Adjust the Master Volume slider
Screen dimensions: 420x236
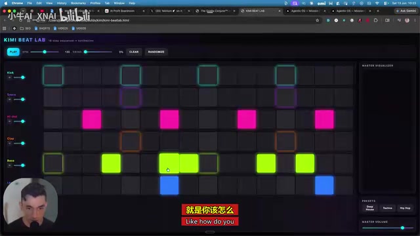388,228
